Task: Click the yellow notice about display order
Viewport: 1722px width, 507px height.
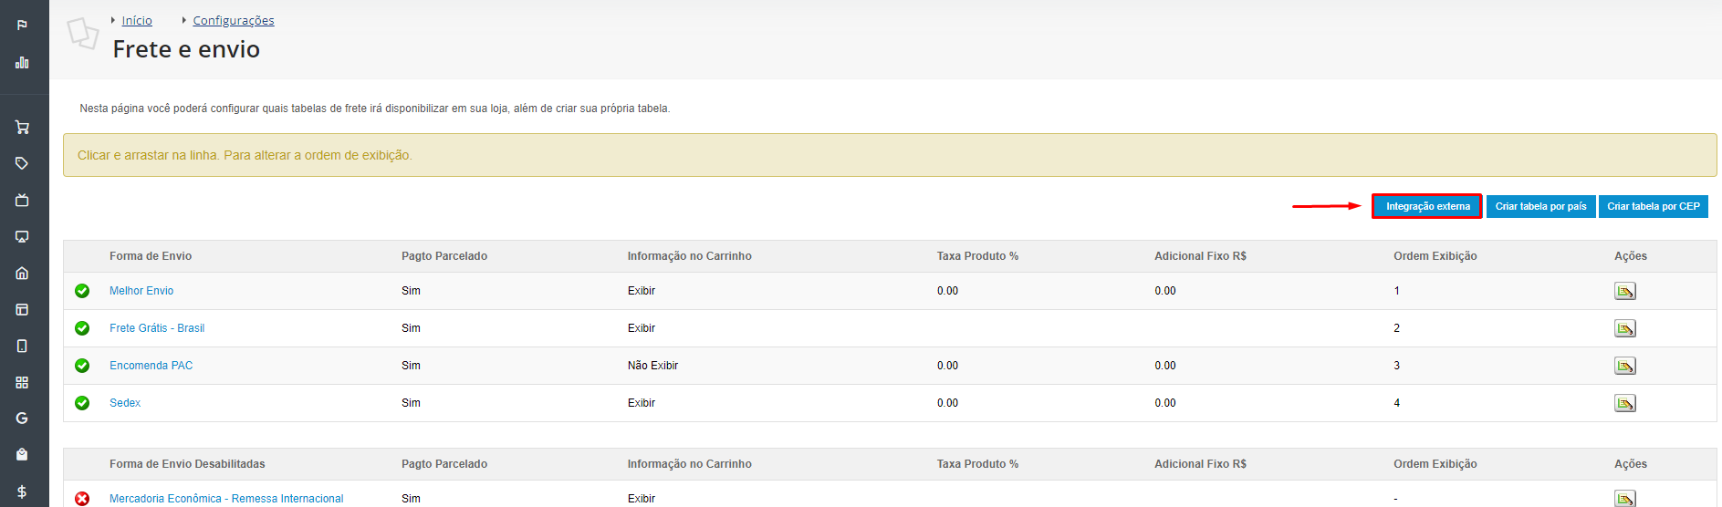Action: click(890, 155)
